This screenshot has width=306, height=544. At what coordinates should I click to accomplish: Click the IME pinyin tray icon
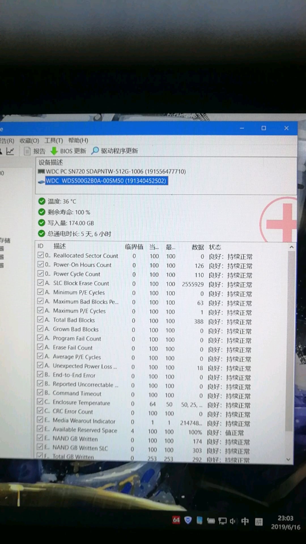[259, 522]
